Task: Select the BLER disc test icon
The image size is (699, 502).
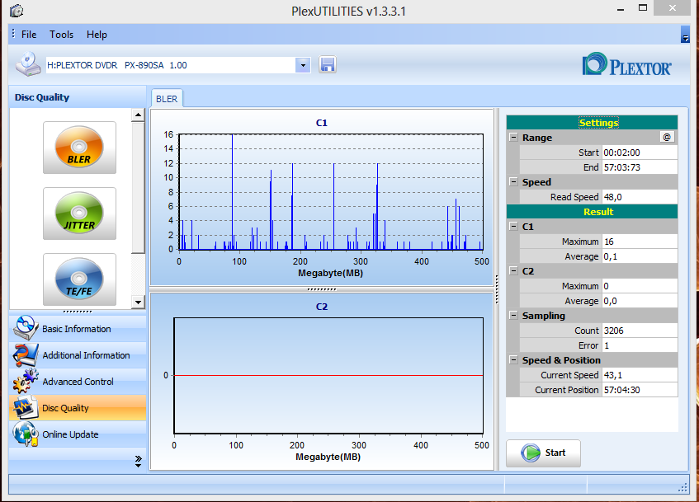Action: pos(79,148)
